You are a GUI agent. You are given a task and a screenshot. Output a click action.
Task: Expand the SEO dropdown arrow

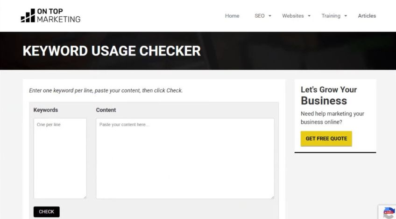tap(270, 16)
